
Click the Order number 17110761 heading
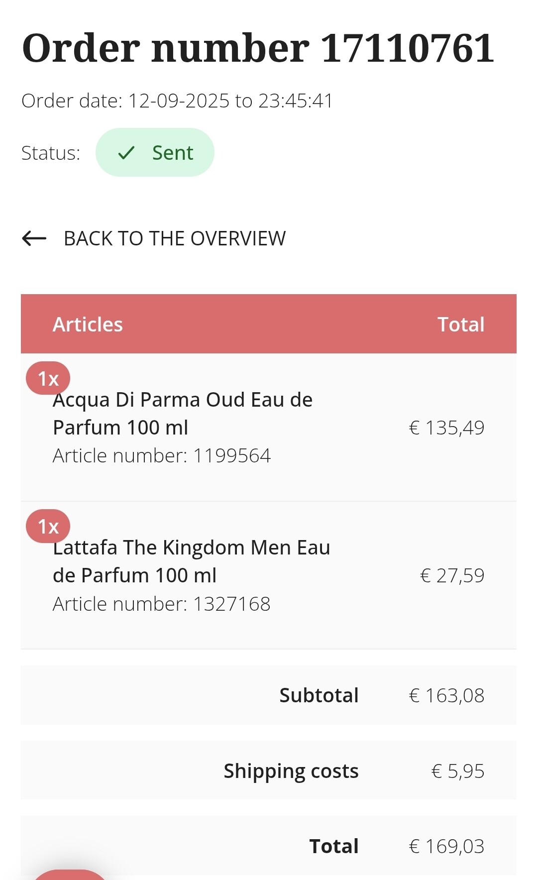[x=258, y=48]
